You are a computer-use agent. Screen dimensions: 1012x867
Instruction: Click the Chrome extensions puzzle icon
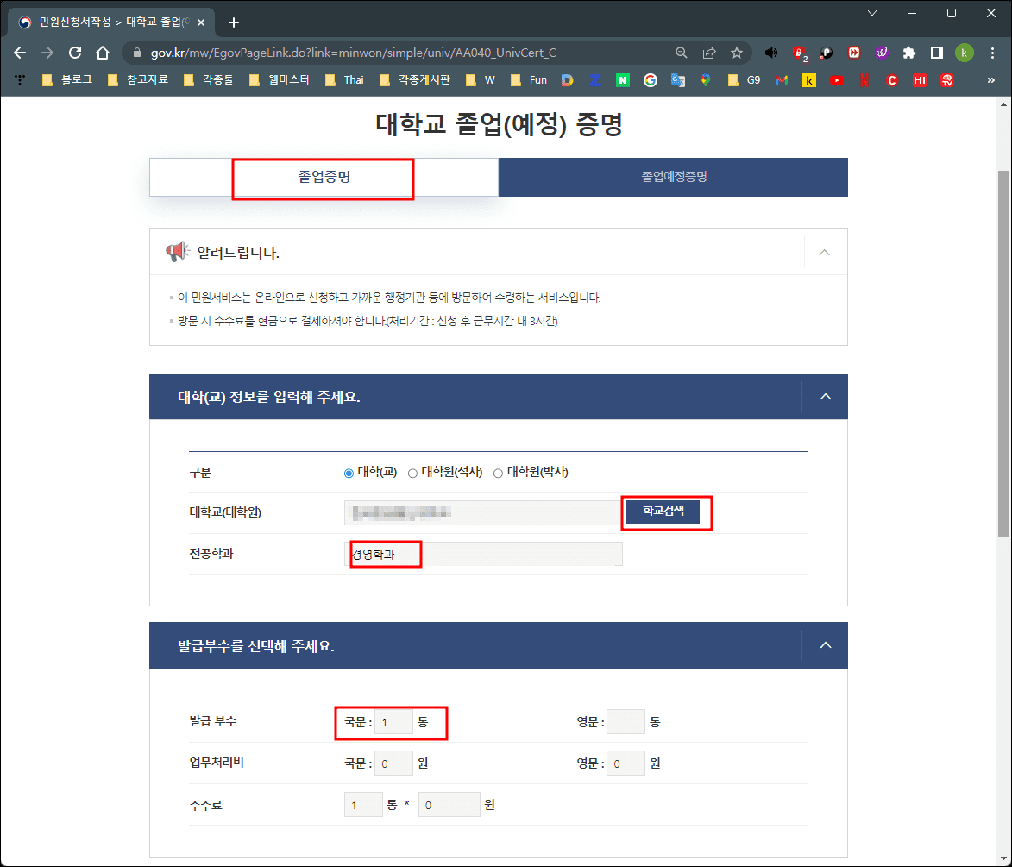point(909,53)
